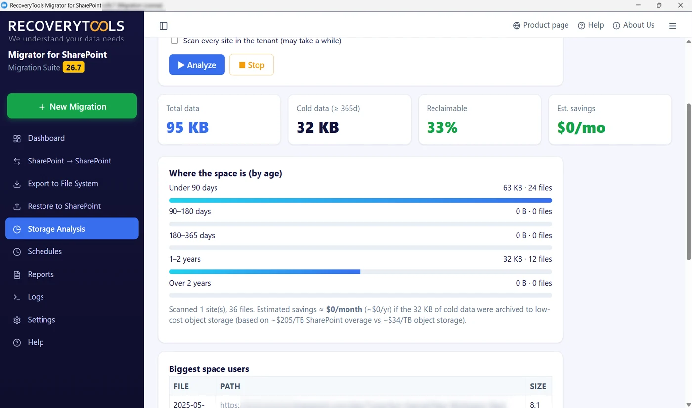Click the Settings gear icon

click(x=17, y=320)
